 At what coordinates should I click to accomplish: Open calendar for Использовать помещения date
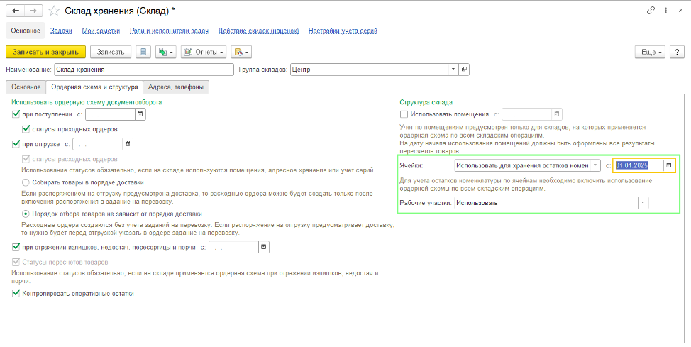557,114
